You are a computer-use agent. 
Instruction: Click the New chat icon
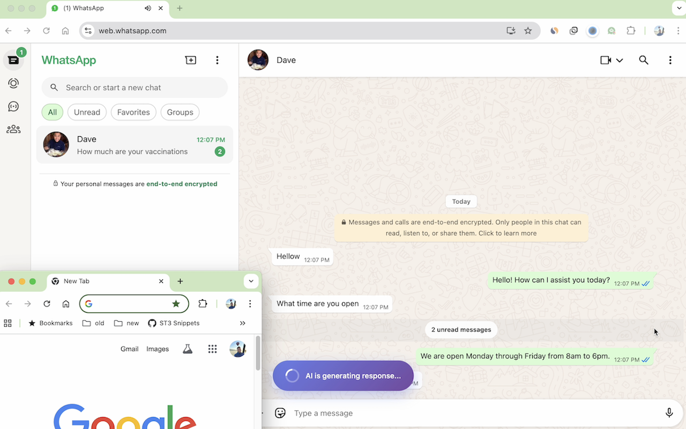click(191, 60)
